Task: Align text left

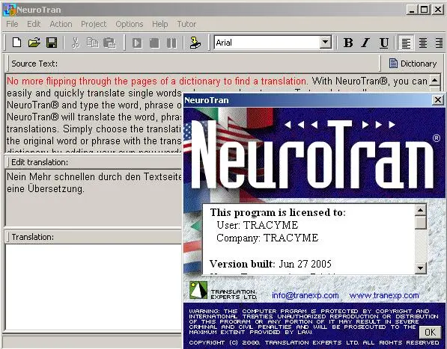Action: 406,43
